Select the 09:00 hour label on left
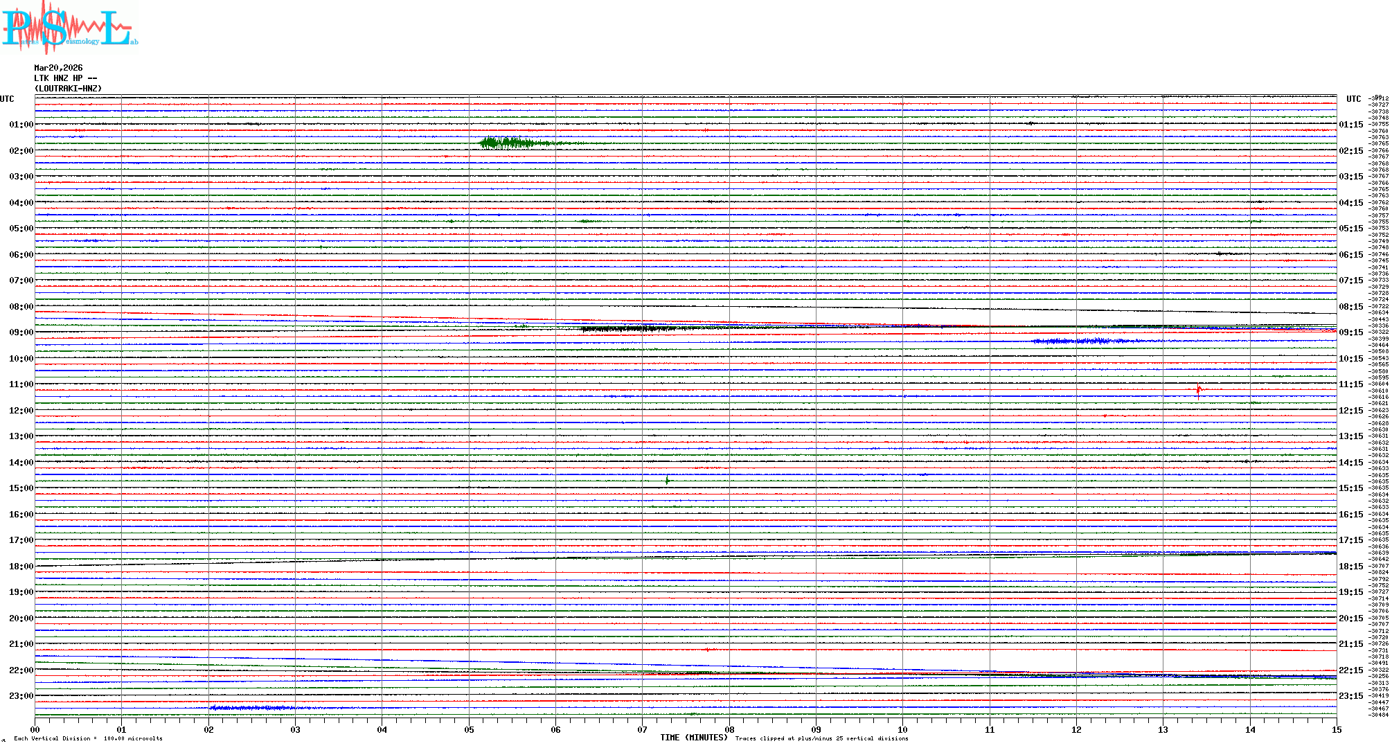 pos(21,332)
